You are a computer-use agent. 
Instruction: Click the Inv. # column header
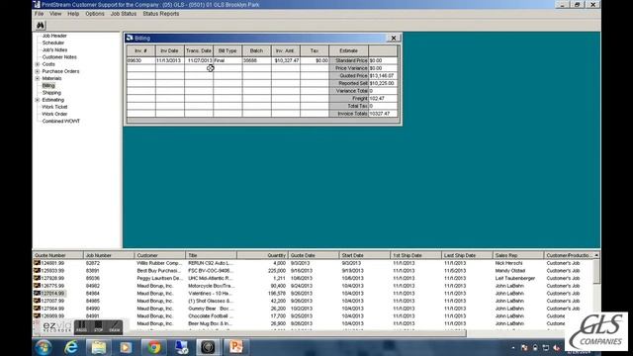tap(140, 50)
